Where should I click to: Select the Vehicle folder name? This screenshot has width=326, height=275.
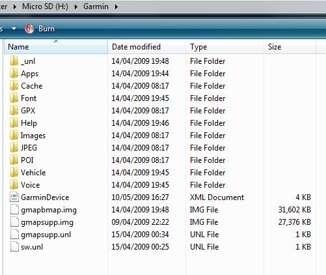click(33, 173)
